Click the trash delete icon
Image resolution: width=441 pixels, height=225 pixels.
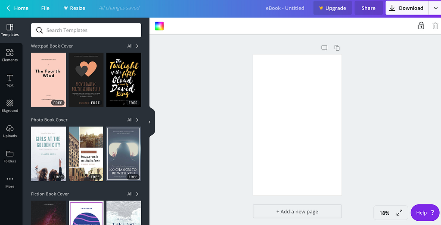(435, 26)
